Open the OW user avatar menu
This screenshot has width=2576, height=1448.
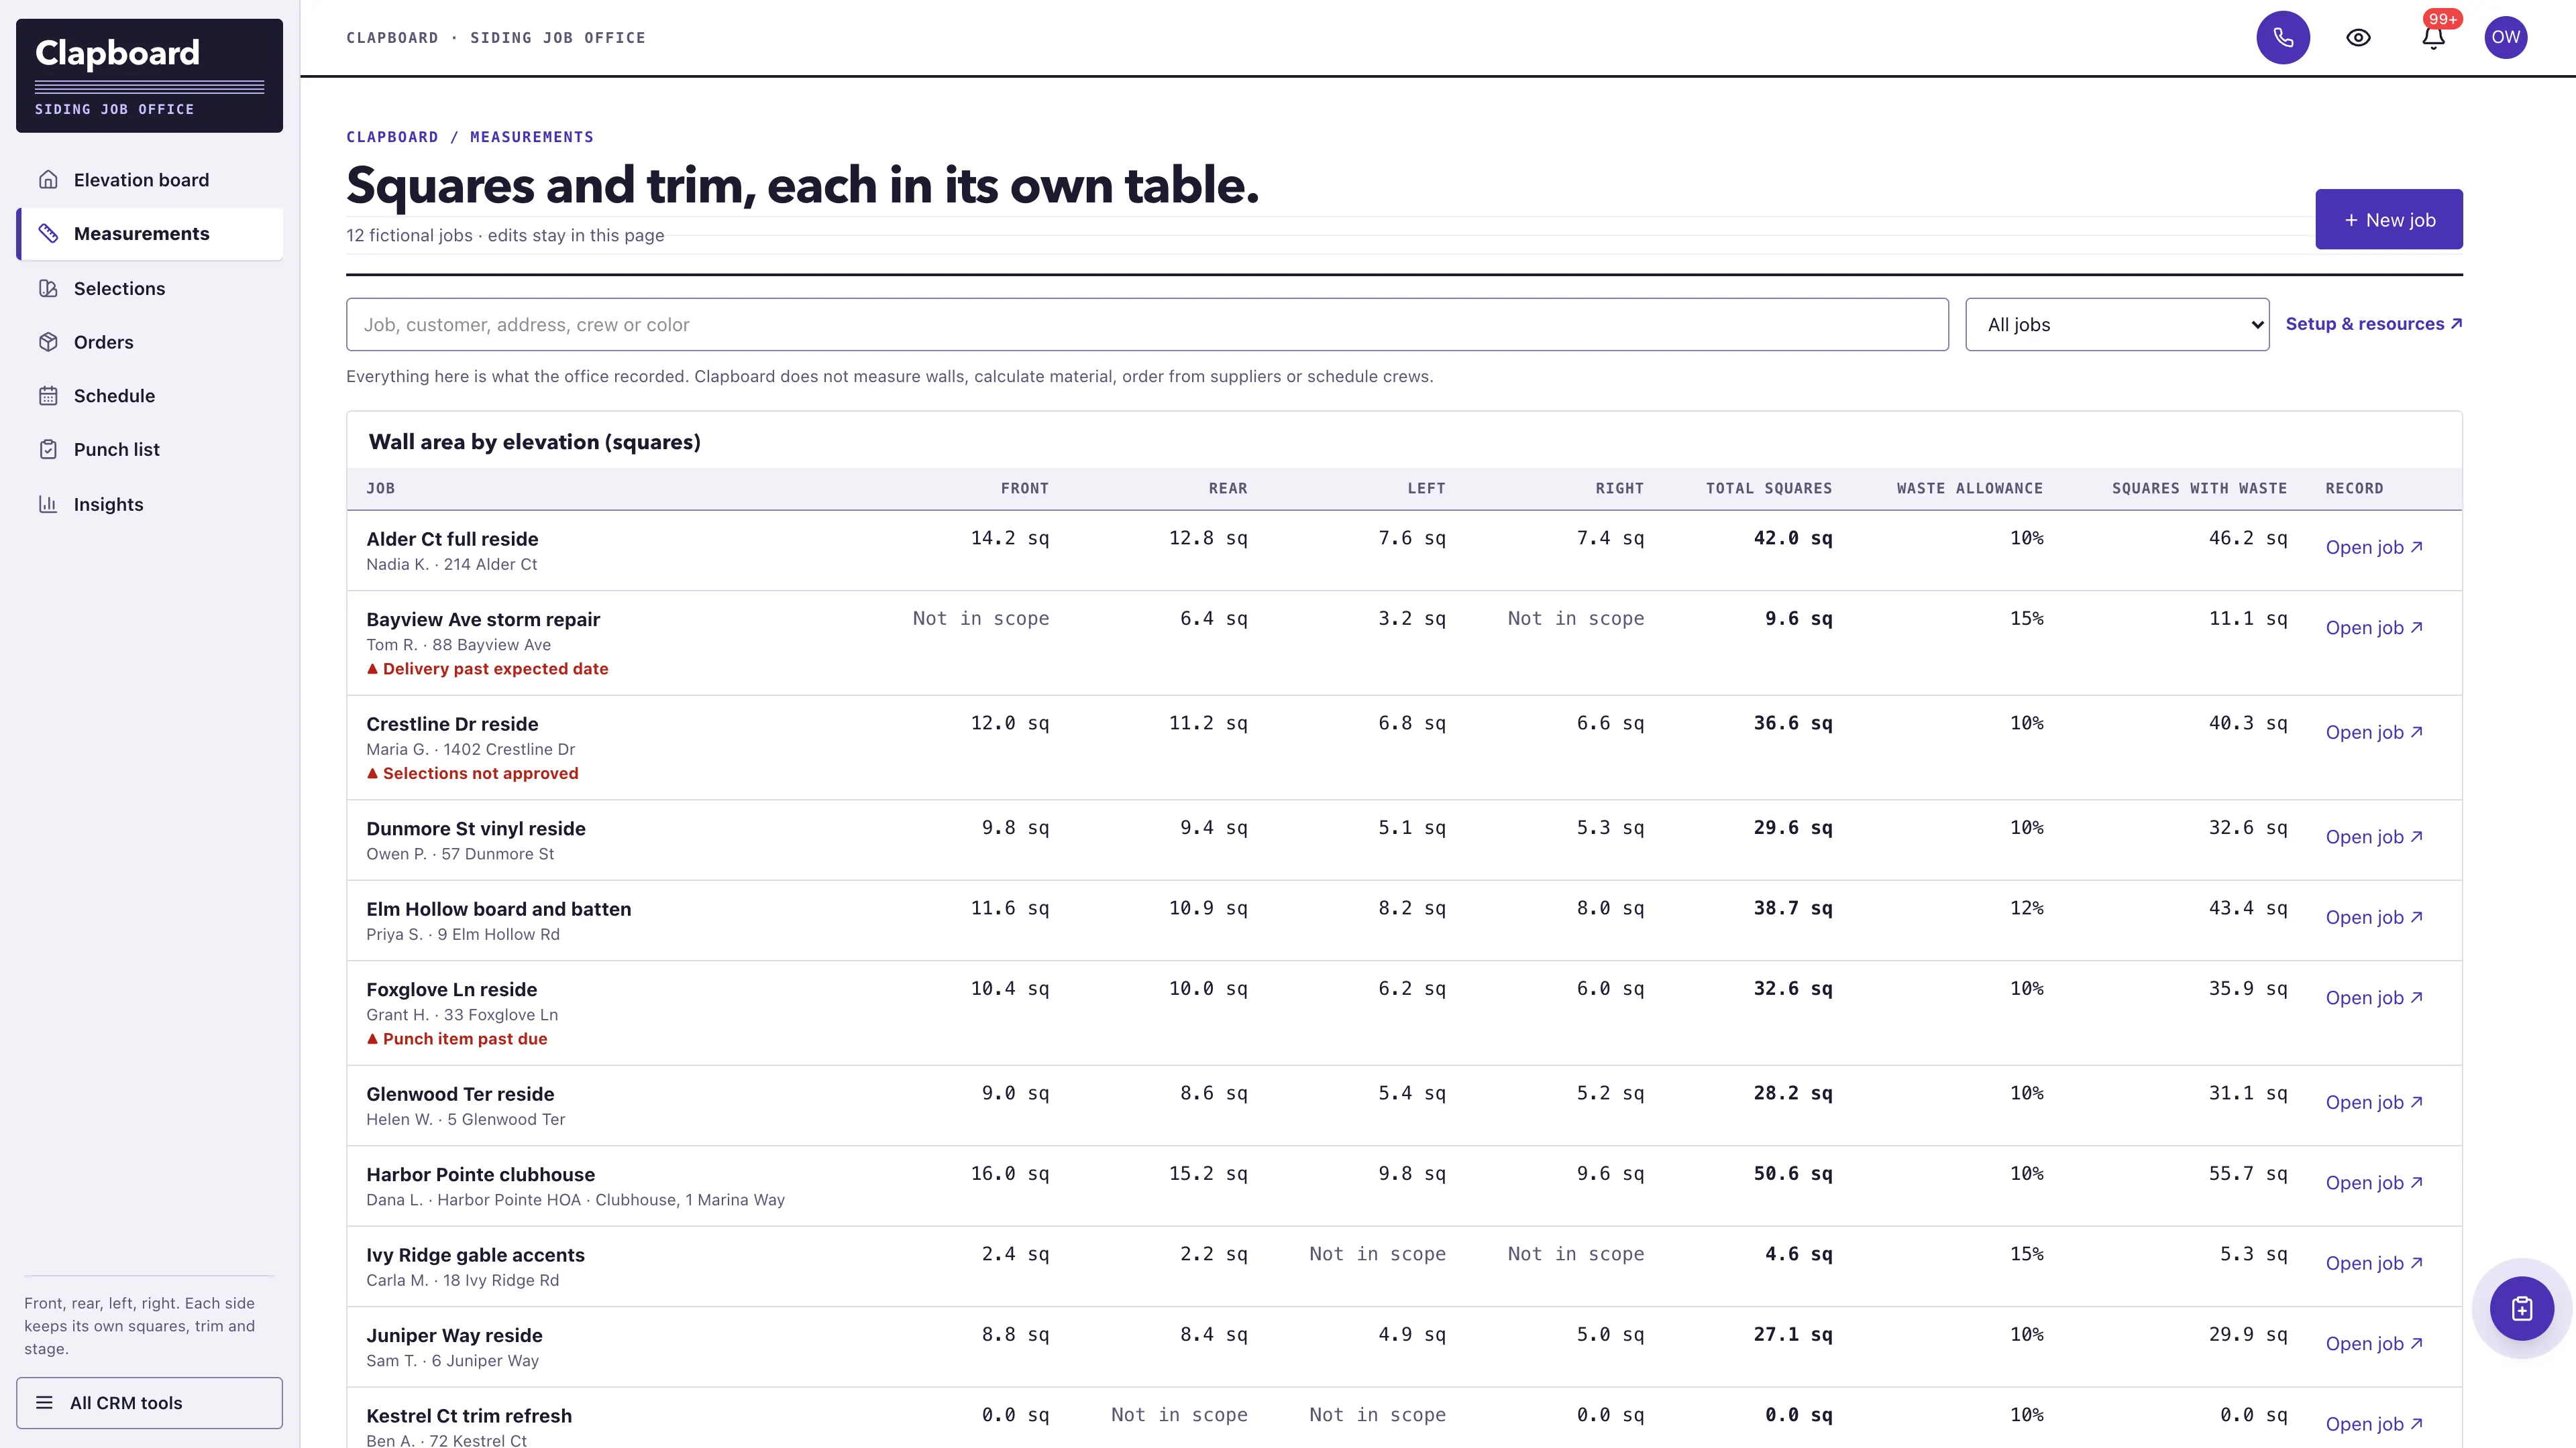(x=2506, y=38)
